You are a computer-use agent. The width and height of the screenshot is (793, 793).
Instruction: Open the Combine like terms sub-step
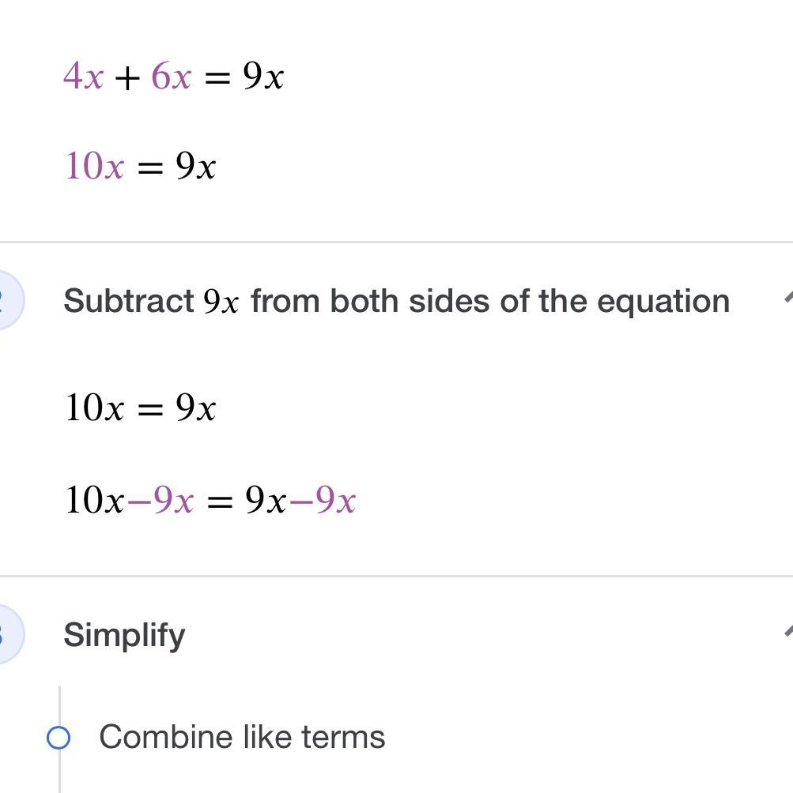242,737
